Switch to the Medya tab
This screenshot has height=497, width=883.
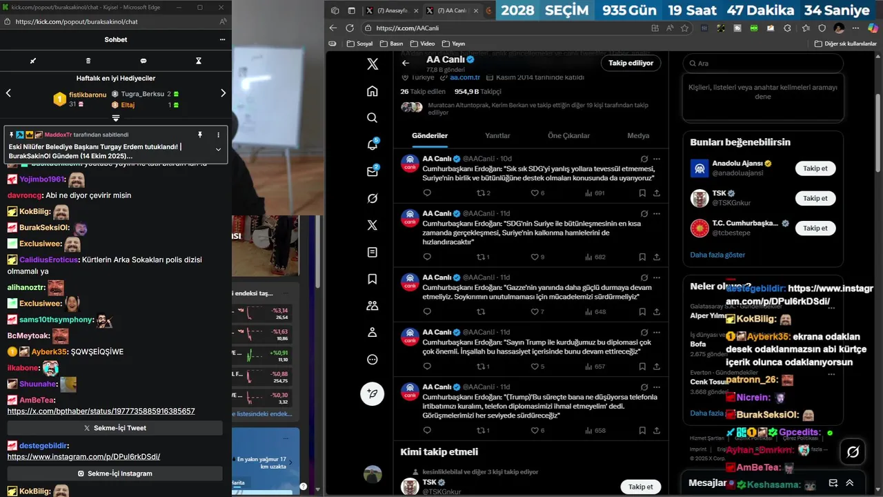coord(638,136)
